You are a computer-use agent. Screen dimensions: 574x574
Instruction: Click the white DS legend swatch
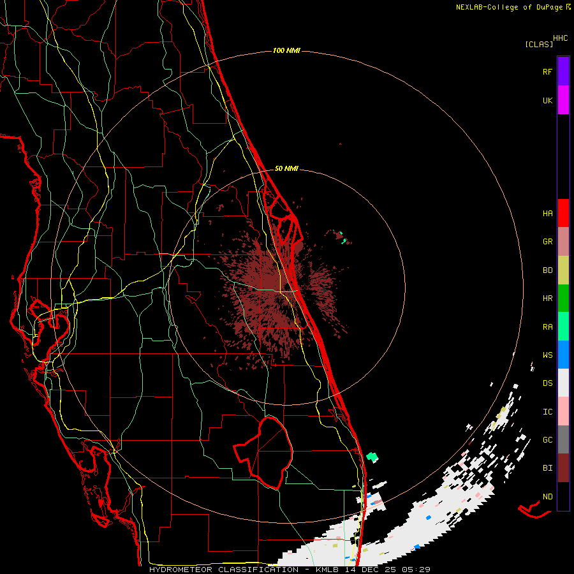click(563, 383)
